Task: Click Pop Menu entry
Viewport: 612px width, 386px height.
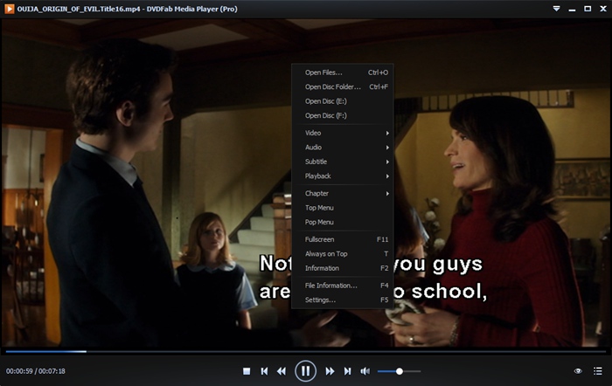Action: tap(343, 222)
